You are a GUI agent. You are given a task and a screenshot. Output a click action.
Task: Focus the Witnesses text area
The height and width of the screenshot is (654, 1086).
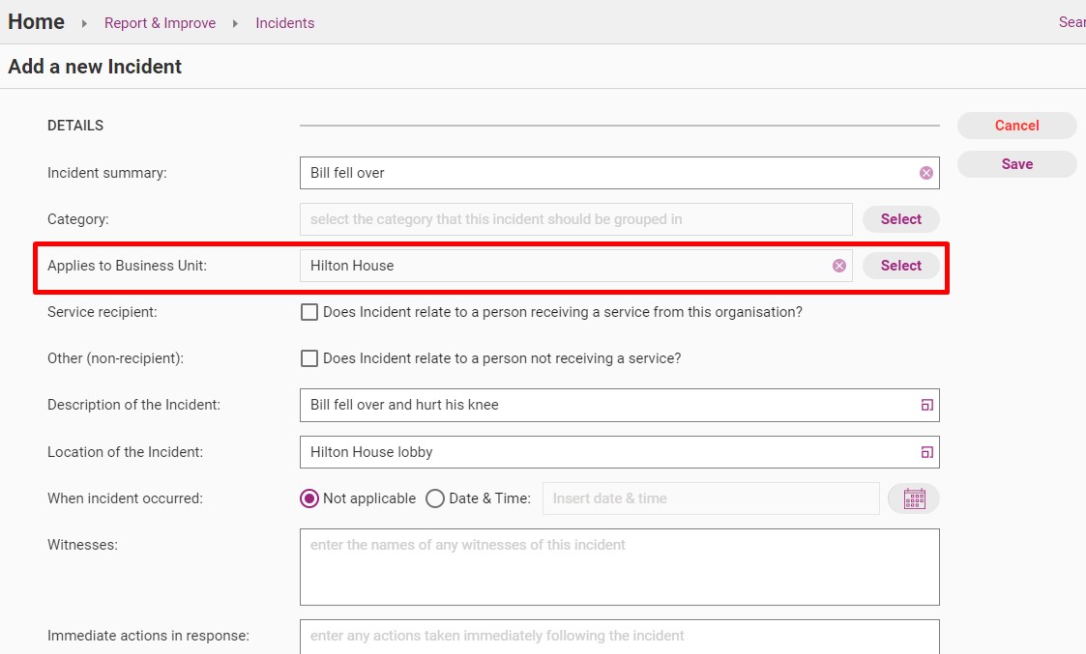(x=619, y=567)
